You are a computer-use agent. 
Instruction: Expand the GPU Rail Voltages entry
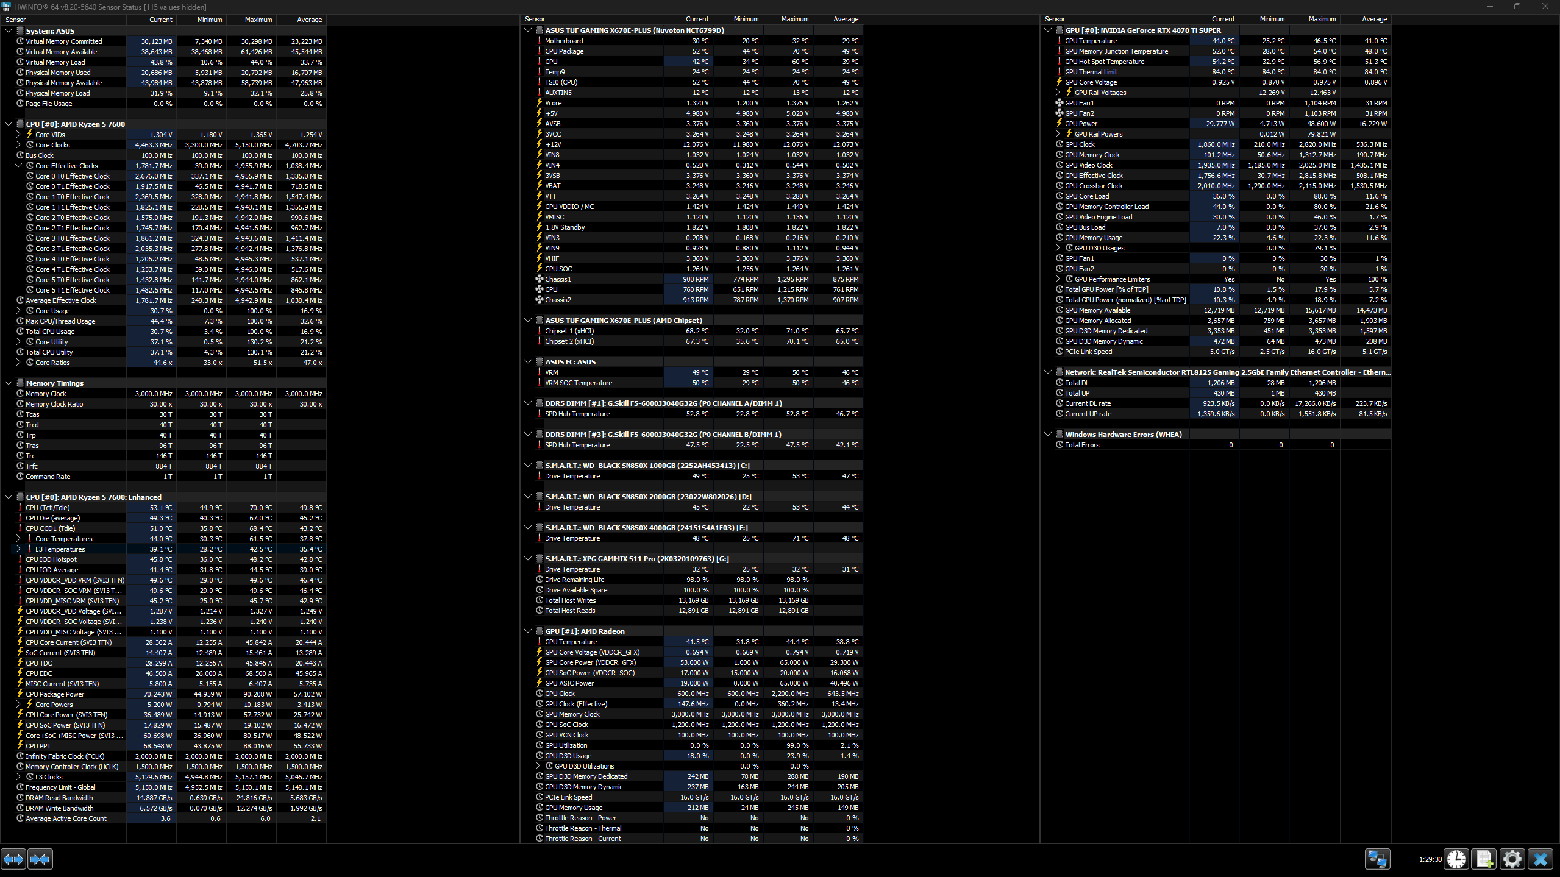(x=1058, y=93)
